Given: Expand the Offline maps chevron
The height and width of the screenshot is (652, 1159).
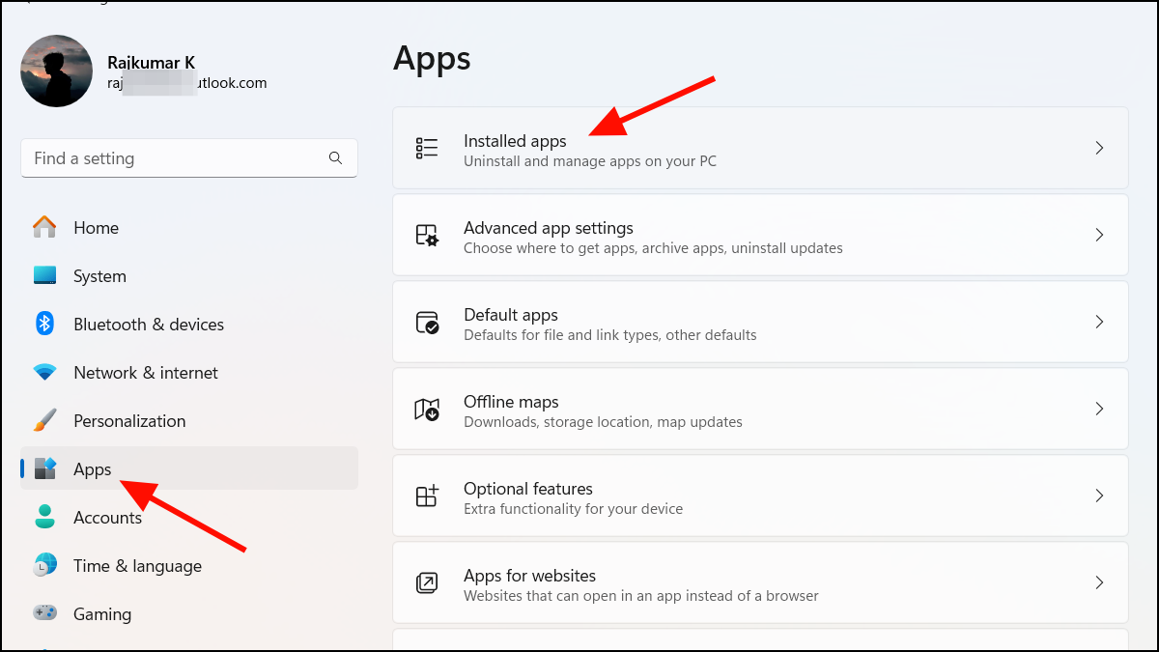Looking at the screenshot, I should tap(1099, 409).
